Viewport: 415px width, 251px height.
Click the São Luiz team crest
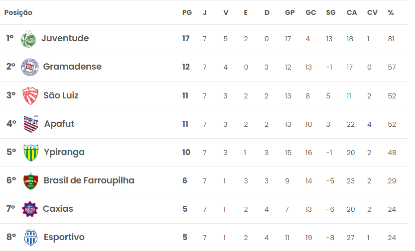click(x=30, y=95)
